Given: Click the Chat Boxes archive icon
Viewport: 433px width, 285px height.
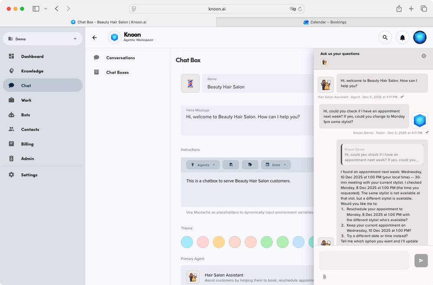Looking at the screenshot, I should tap(97, 72).
